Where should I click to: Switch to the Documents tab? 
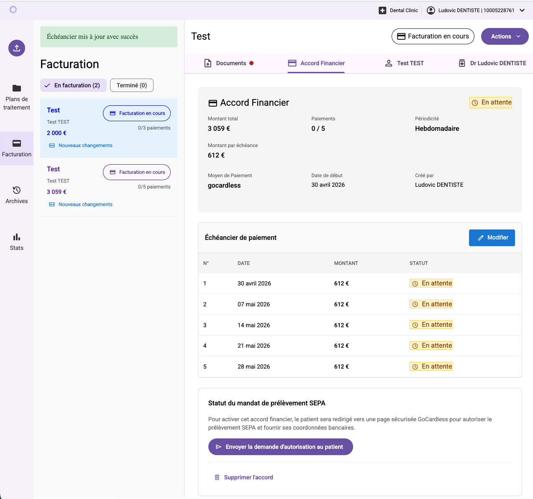pos(229,63)
